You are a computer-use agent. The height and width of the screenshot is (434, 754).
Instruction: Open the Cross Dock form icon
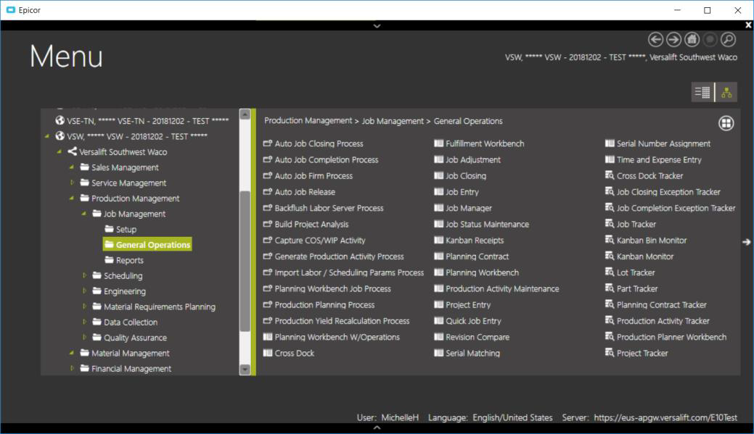268,353
